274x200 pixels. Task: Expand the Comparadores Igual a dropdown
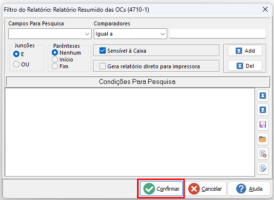tap(130, 34)
